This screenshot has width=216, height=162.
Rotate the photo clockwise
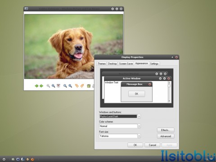tap(76, 86)
